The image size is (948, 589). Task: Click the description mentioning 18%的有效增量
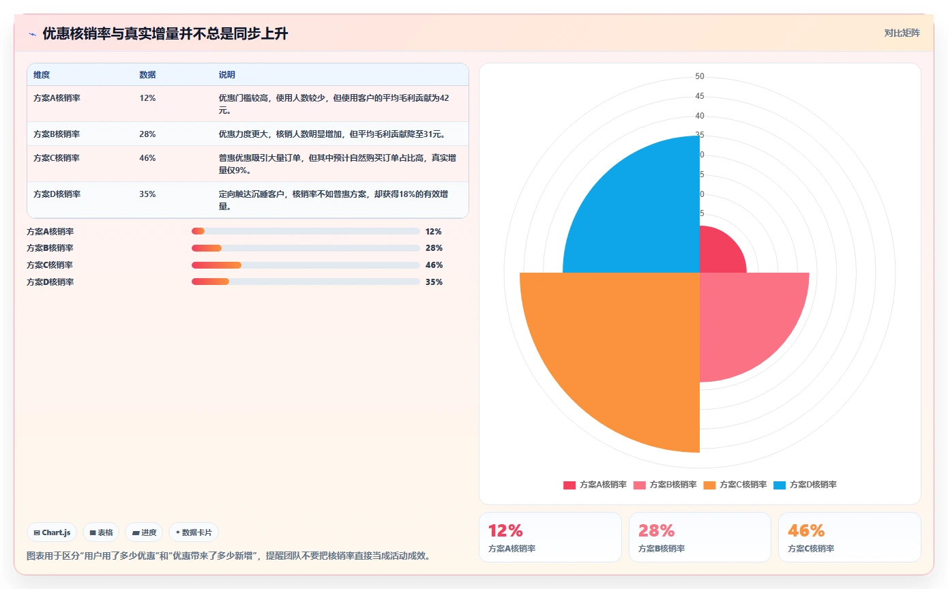click(x=334, y=200)
